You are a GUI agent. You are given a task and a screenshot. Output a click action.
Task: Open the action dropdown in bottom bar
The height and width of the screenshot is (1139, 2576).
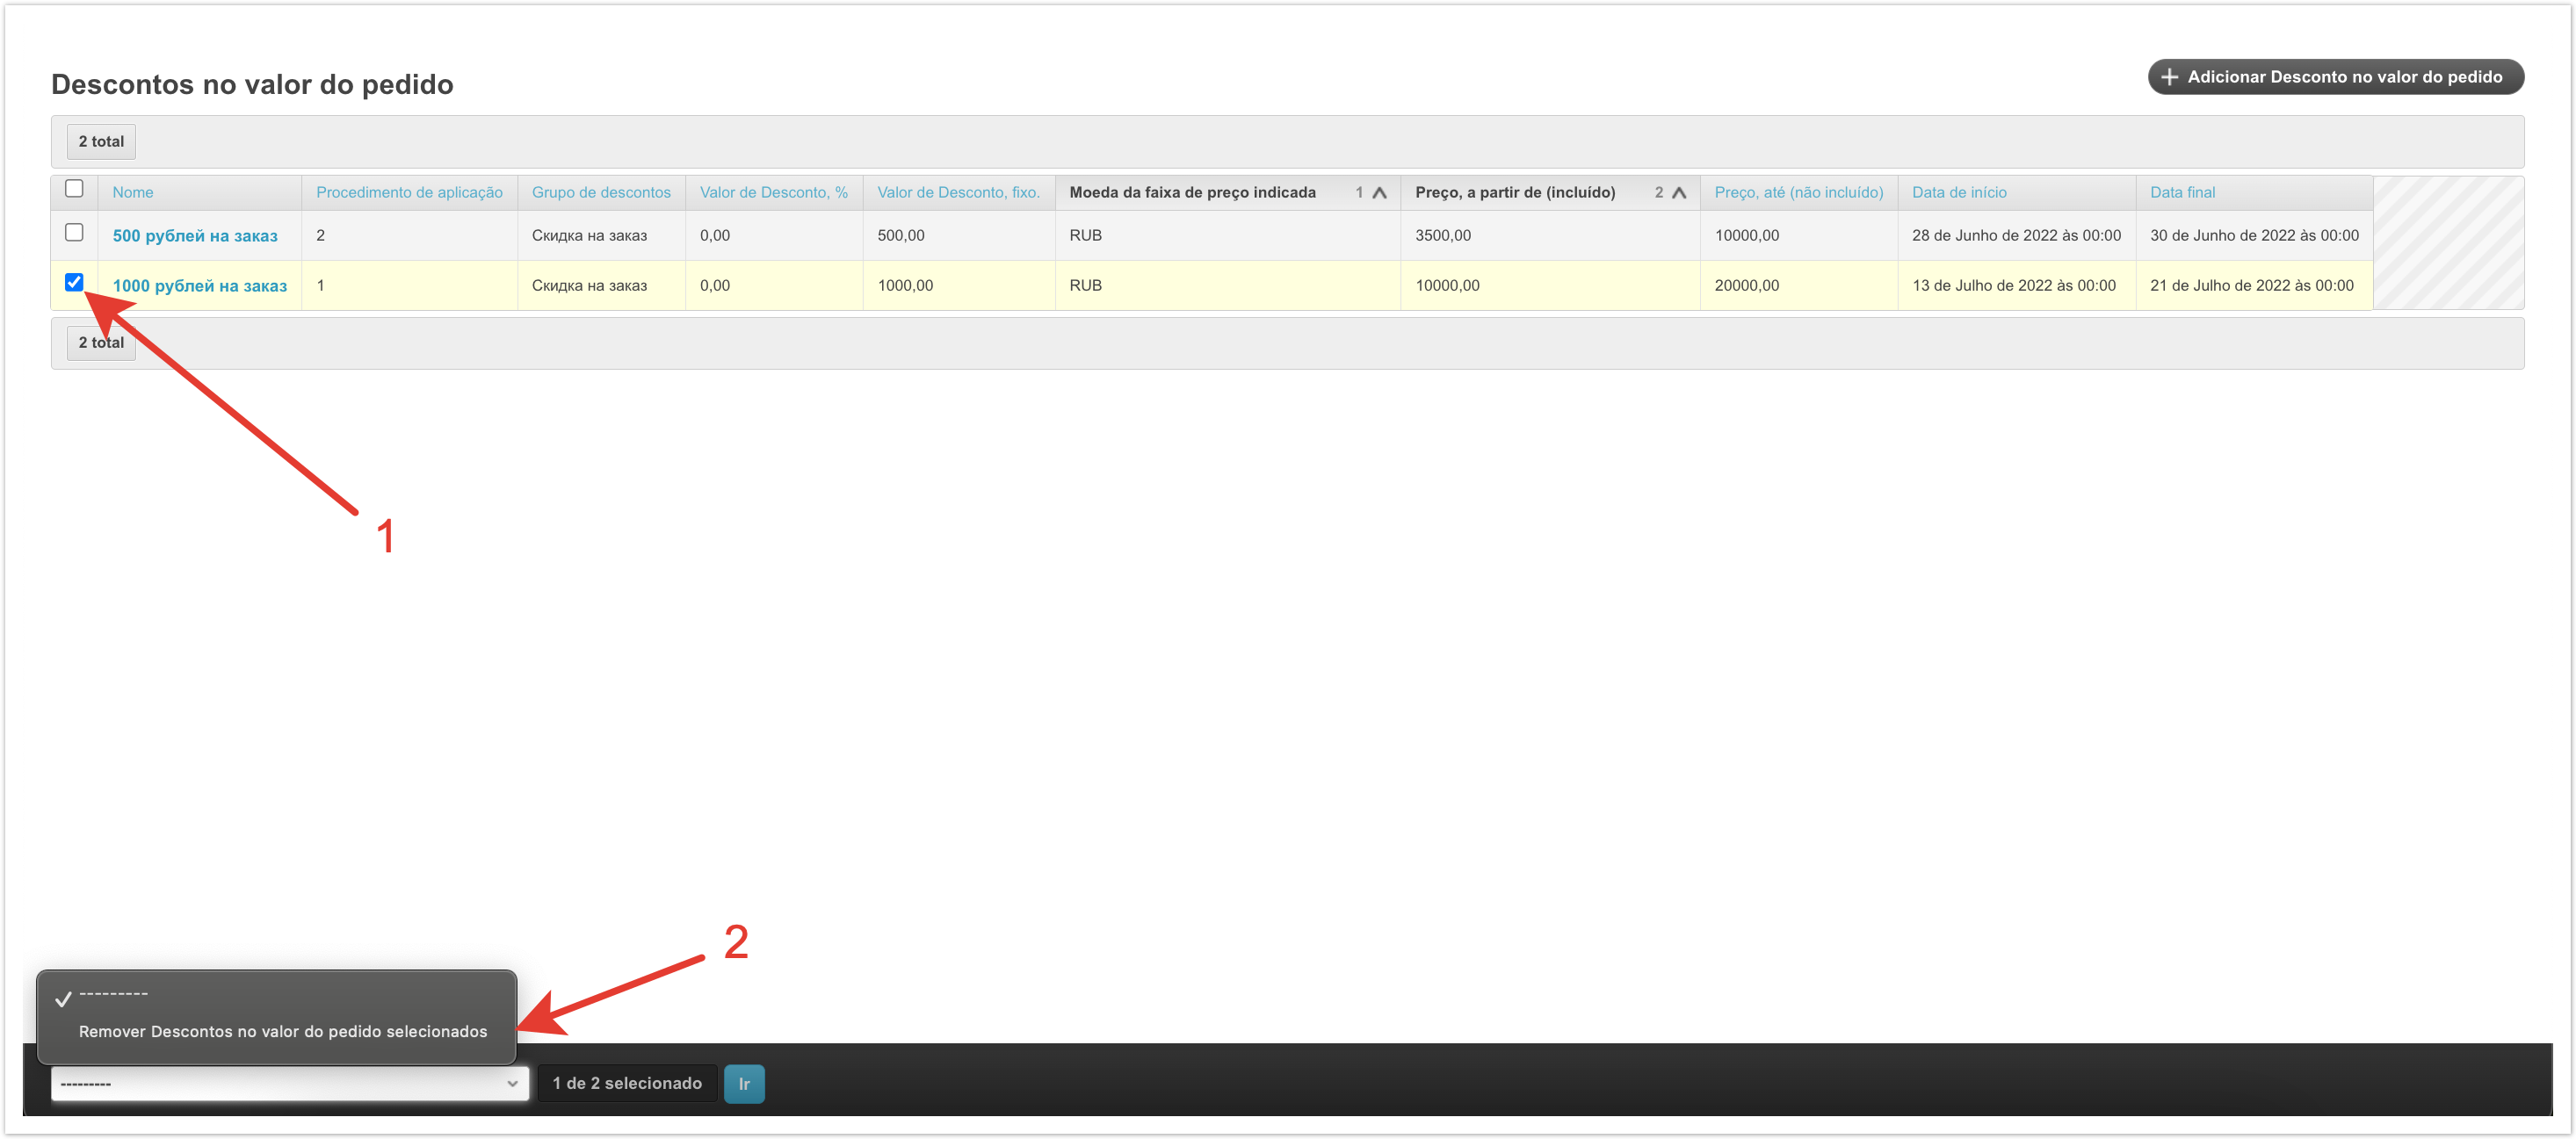pyautogui.click(x=289, y=1083)
